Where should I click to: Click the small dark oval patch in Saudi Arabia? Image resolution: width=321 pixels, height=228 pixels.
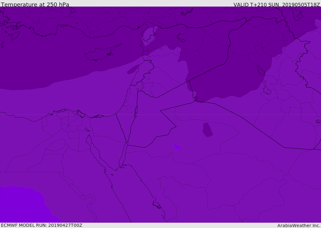208,130
